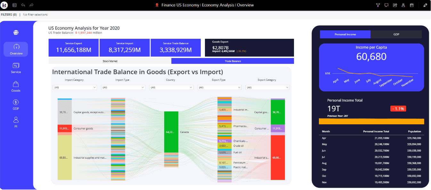Click the 19,842,500M value for Sep
The width and height of the screenshot is (431, 190).
click(381, 169)
